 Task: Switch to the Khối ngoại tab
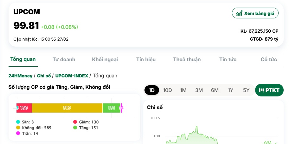click(105, 59)
